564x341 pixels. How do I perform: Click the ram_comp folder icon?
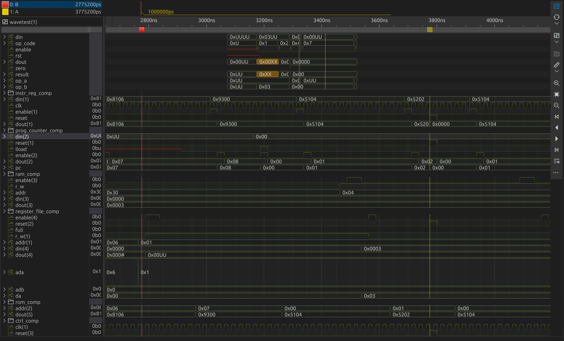pos(11,174)
